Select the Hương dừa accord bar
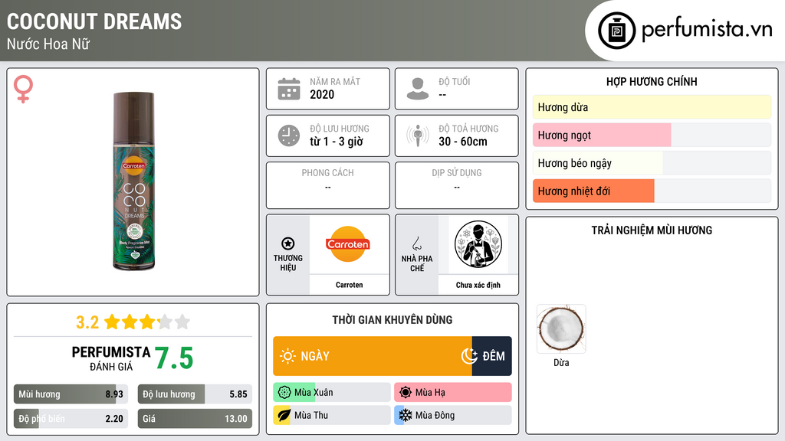Viewport: 785px width, 441px height. (x=652, y=107)
